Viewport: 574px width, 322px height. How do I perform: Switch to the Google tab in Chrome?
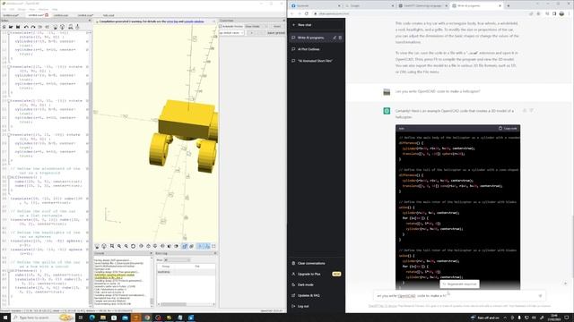[369, 6]
